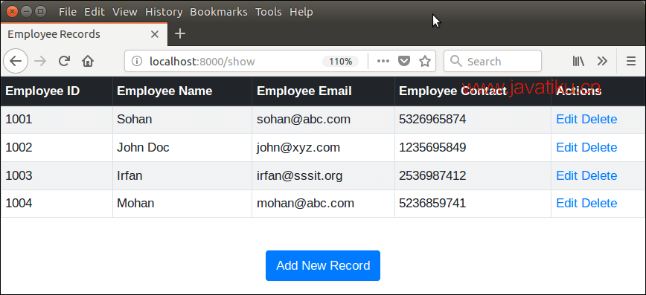Open the Tools menu
Image resolution: width=646 pixels, height=295 pixels.
point(269,12)
